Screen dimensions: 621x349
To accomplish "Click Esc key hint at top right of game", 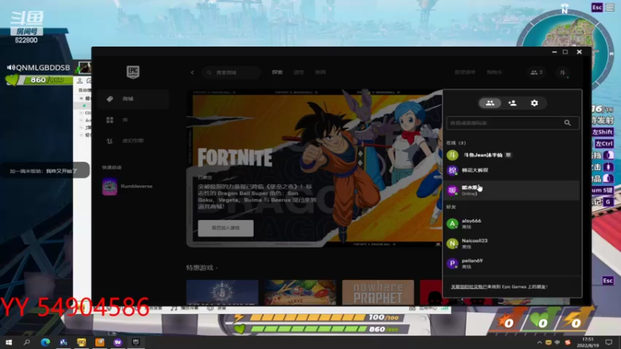I will [597, 8].
